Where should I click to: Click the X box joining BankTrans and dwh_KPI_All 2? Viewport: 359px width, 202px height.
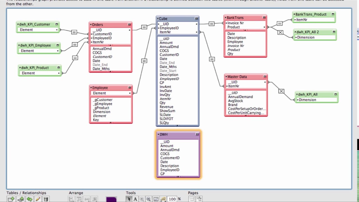point(280,33)
